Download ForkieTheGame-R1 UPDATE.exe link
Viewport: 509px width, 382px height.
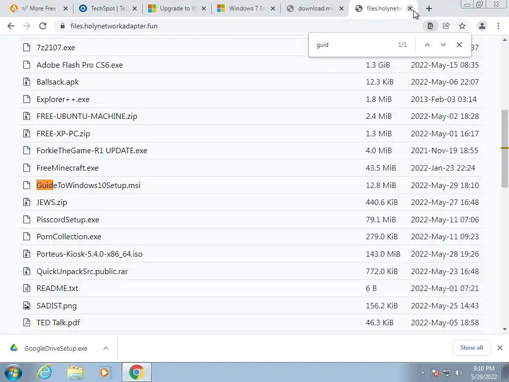tap(92, 151)
